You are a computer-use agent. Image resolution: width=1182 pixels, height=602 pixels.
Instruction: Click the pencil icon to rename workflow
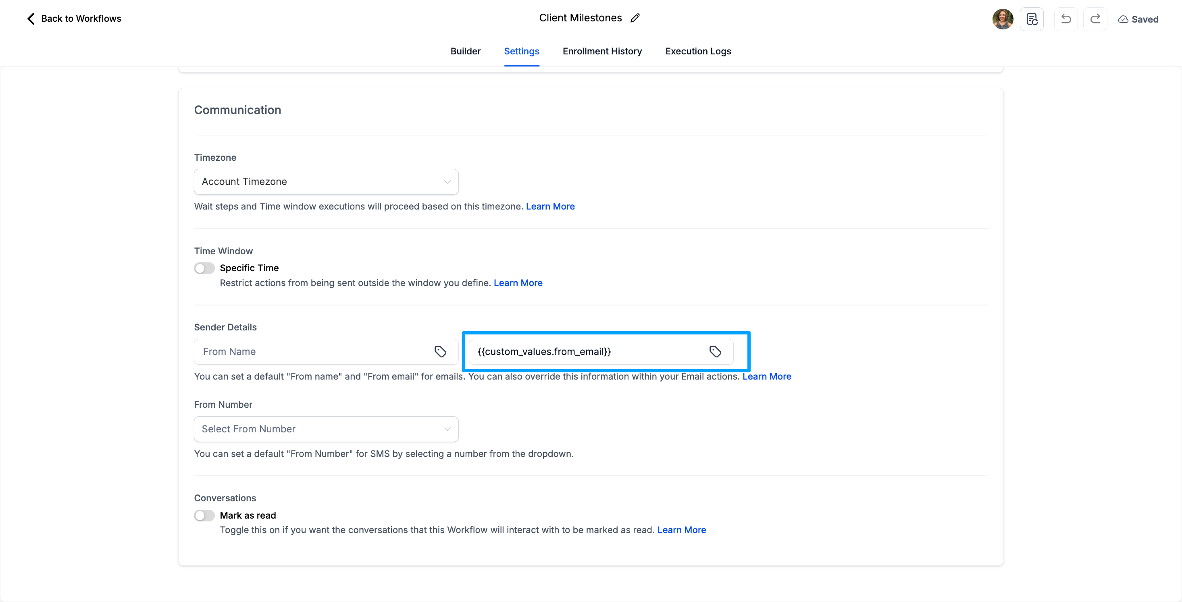635,18
